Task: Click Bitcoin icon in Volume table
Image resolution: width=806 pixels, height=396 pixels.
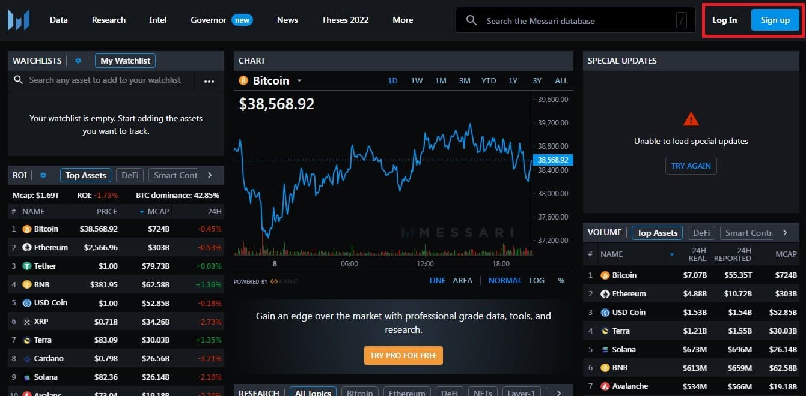Action: [x=605, y=275]
